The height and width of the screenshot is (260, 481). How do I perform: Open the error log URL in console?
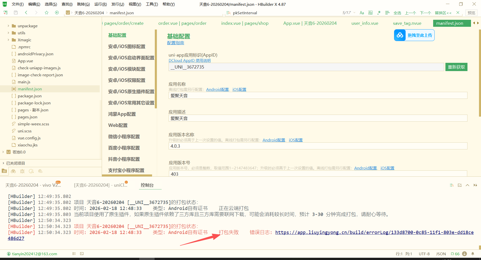point(374,232)
